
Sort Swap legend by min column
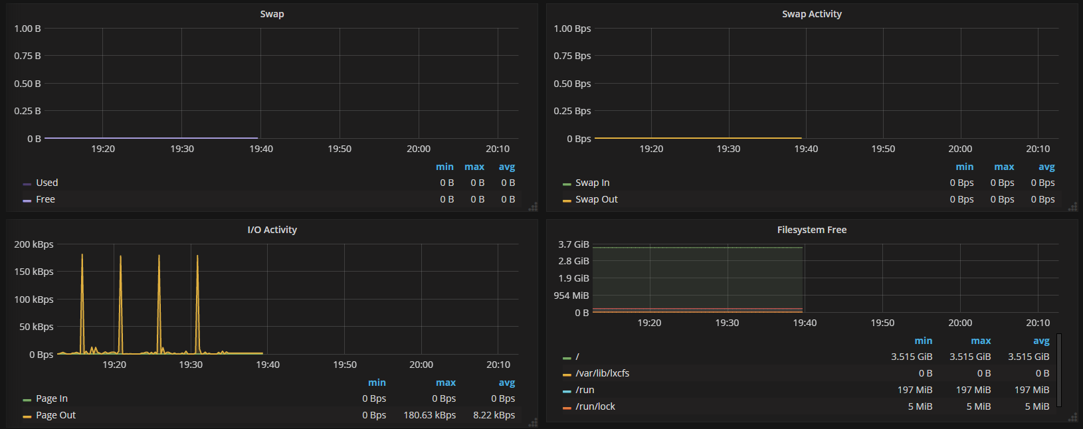445,167
